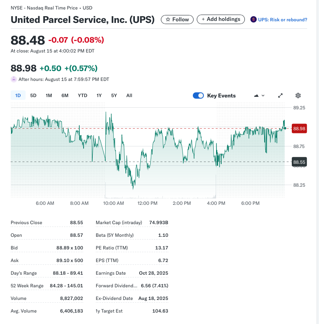The width and height of the screenshot is (319, 324).
Task: Expand the chart type dropdown chevron
Action: coord(263,96)
